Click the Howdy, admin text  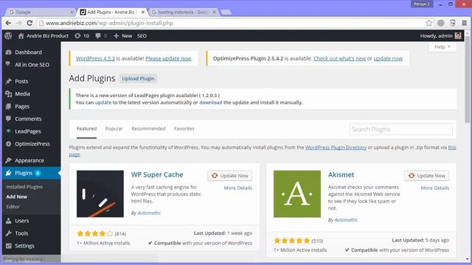(x=436, y=36)
